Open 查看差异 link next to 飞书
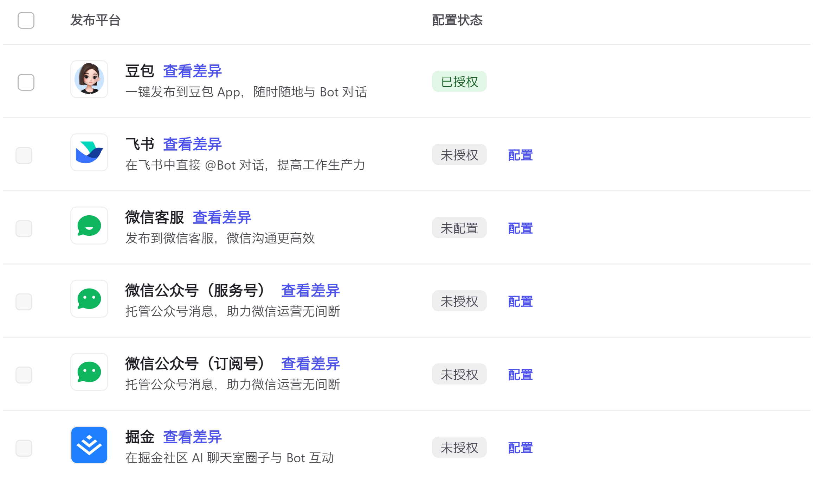The image size is (819, 482). click(192, 144)
